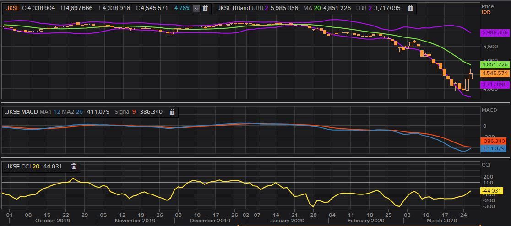The height and width of the screenshot is (226, 511).
Task: Click the 5,500 price axis gridline label
Action: (x=491, y=47)
